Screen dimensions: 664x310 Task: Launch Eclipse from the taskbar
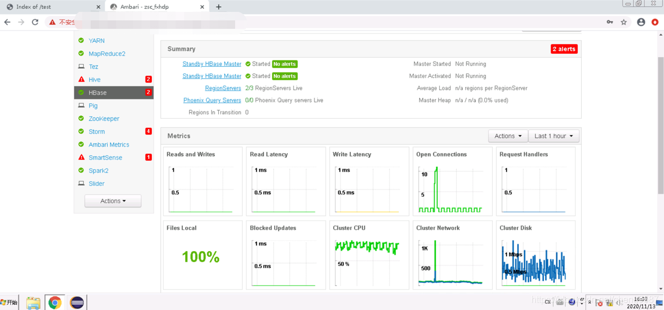click(77, 303)
